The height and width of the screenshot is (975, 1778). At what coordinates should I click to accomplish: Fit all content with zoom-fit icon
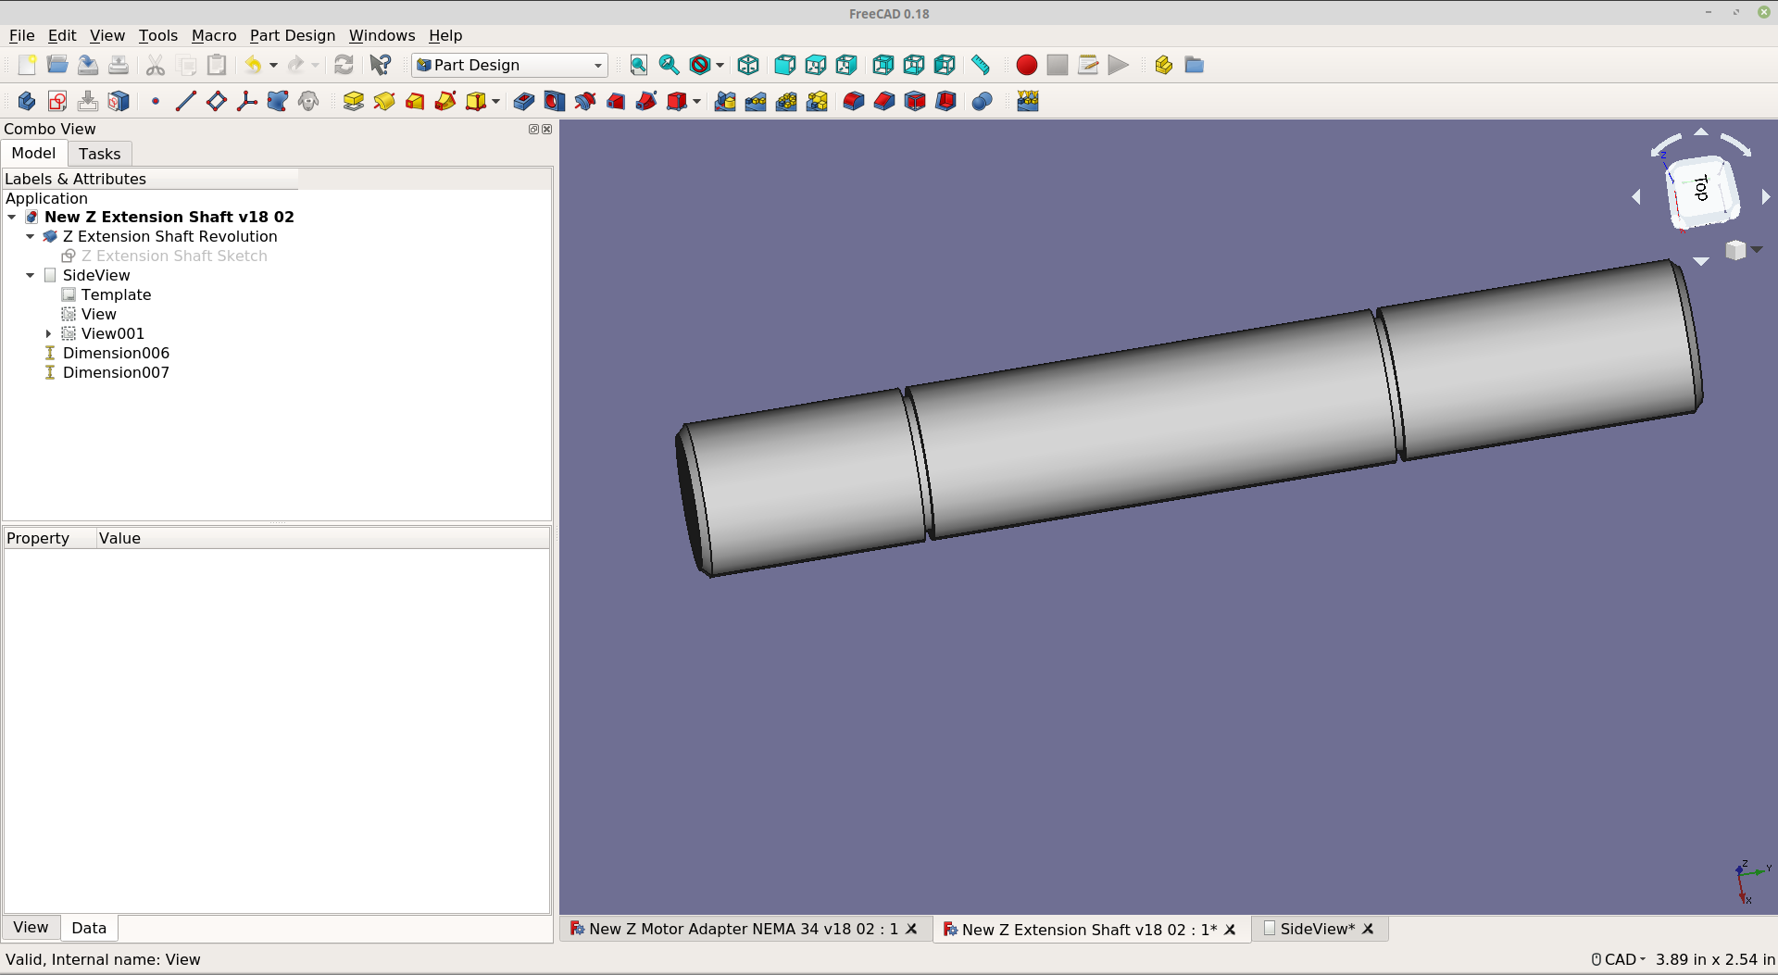(639, 65)
